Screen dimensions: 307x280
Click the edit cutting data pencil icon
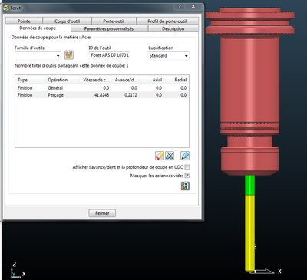pyautogui.click(x=160, y=156)
